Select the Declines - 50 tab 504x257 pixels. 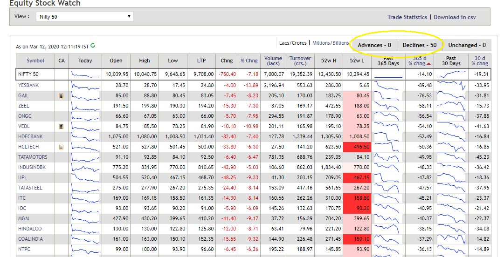420,45
